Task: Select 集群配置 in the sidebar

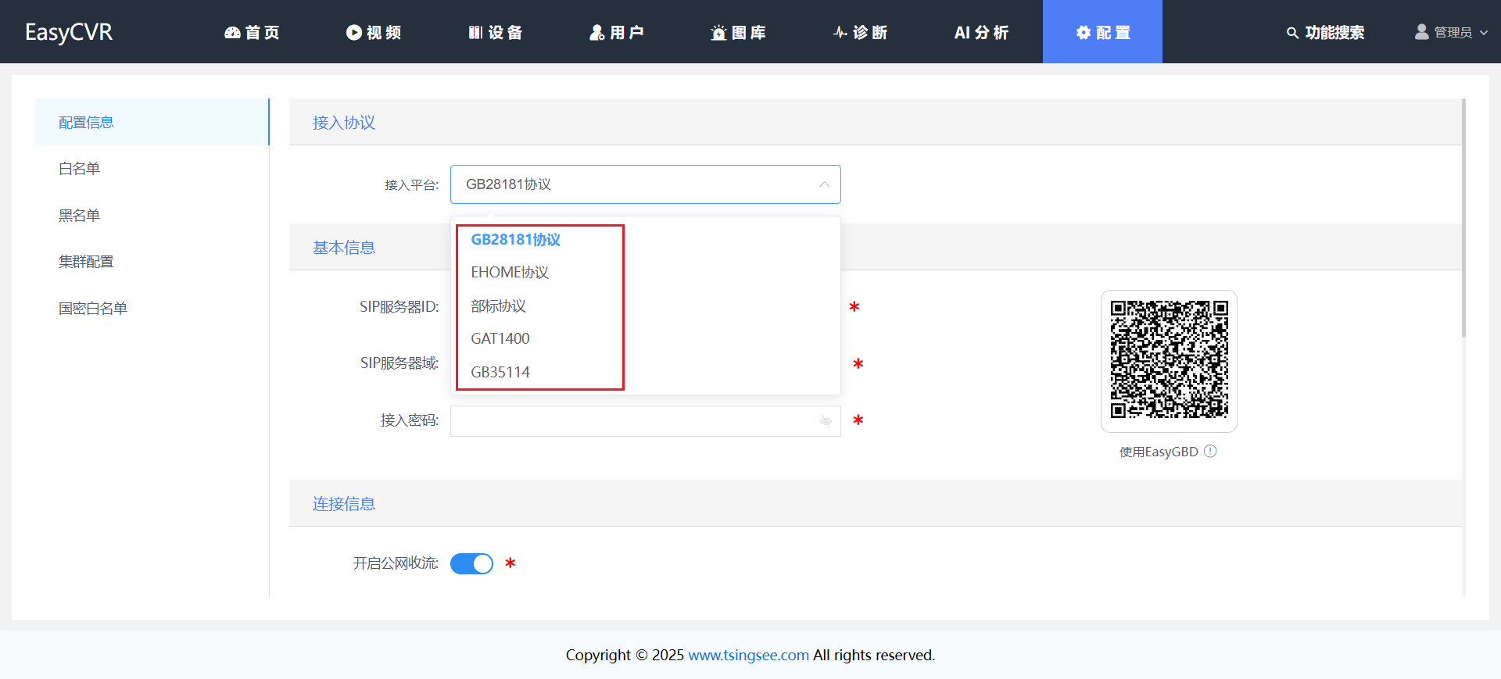Action: coord(152,262)
